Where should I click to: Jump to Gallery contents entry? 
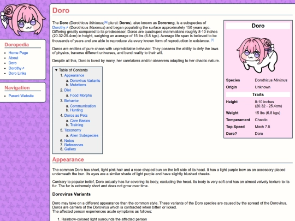point(70,149)
